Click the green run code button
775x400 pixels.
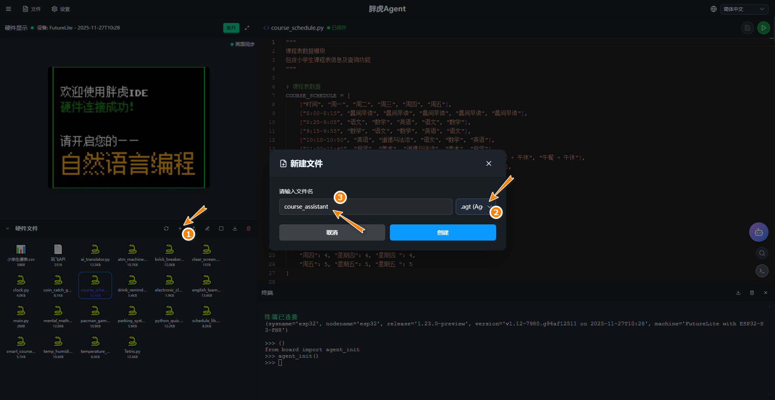763,28
